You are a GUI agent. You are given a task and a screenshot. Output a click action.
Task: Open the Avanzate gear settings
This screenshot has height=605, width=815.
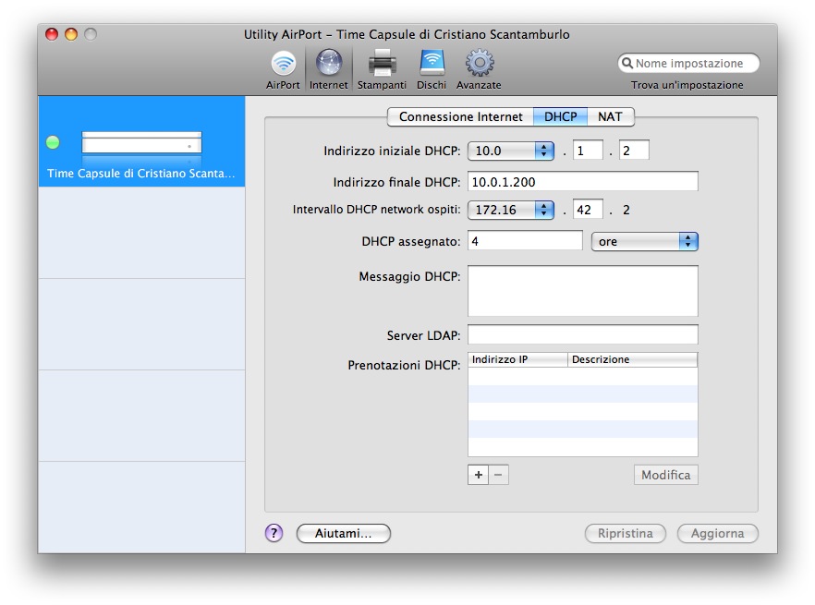(x=479, y=69)
